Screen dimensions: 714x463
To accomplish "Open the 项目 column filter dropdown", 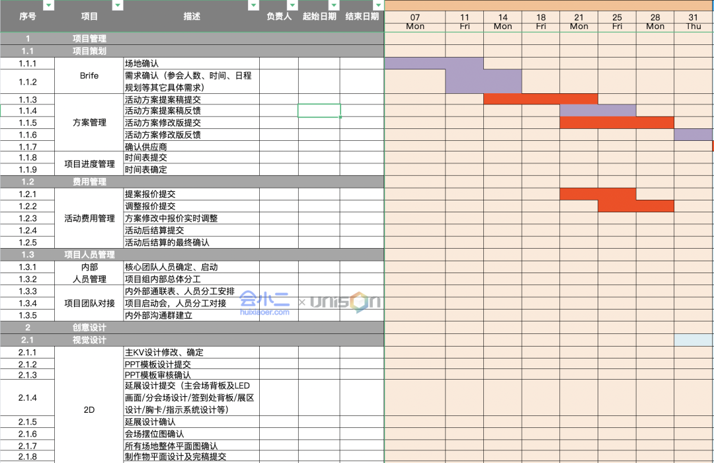I will pyautogui.click(x=118, y=5).
